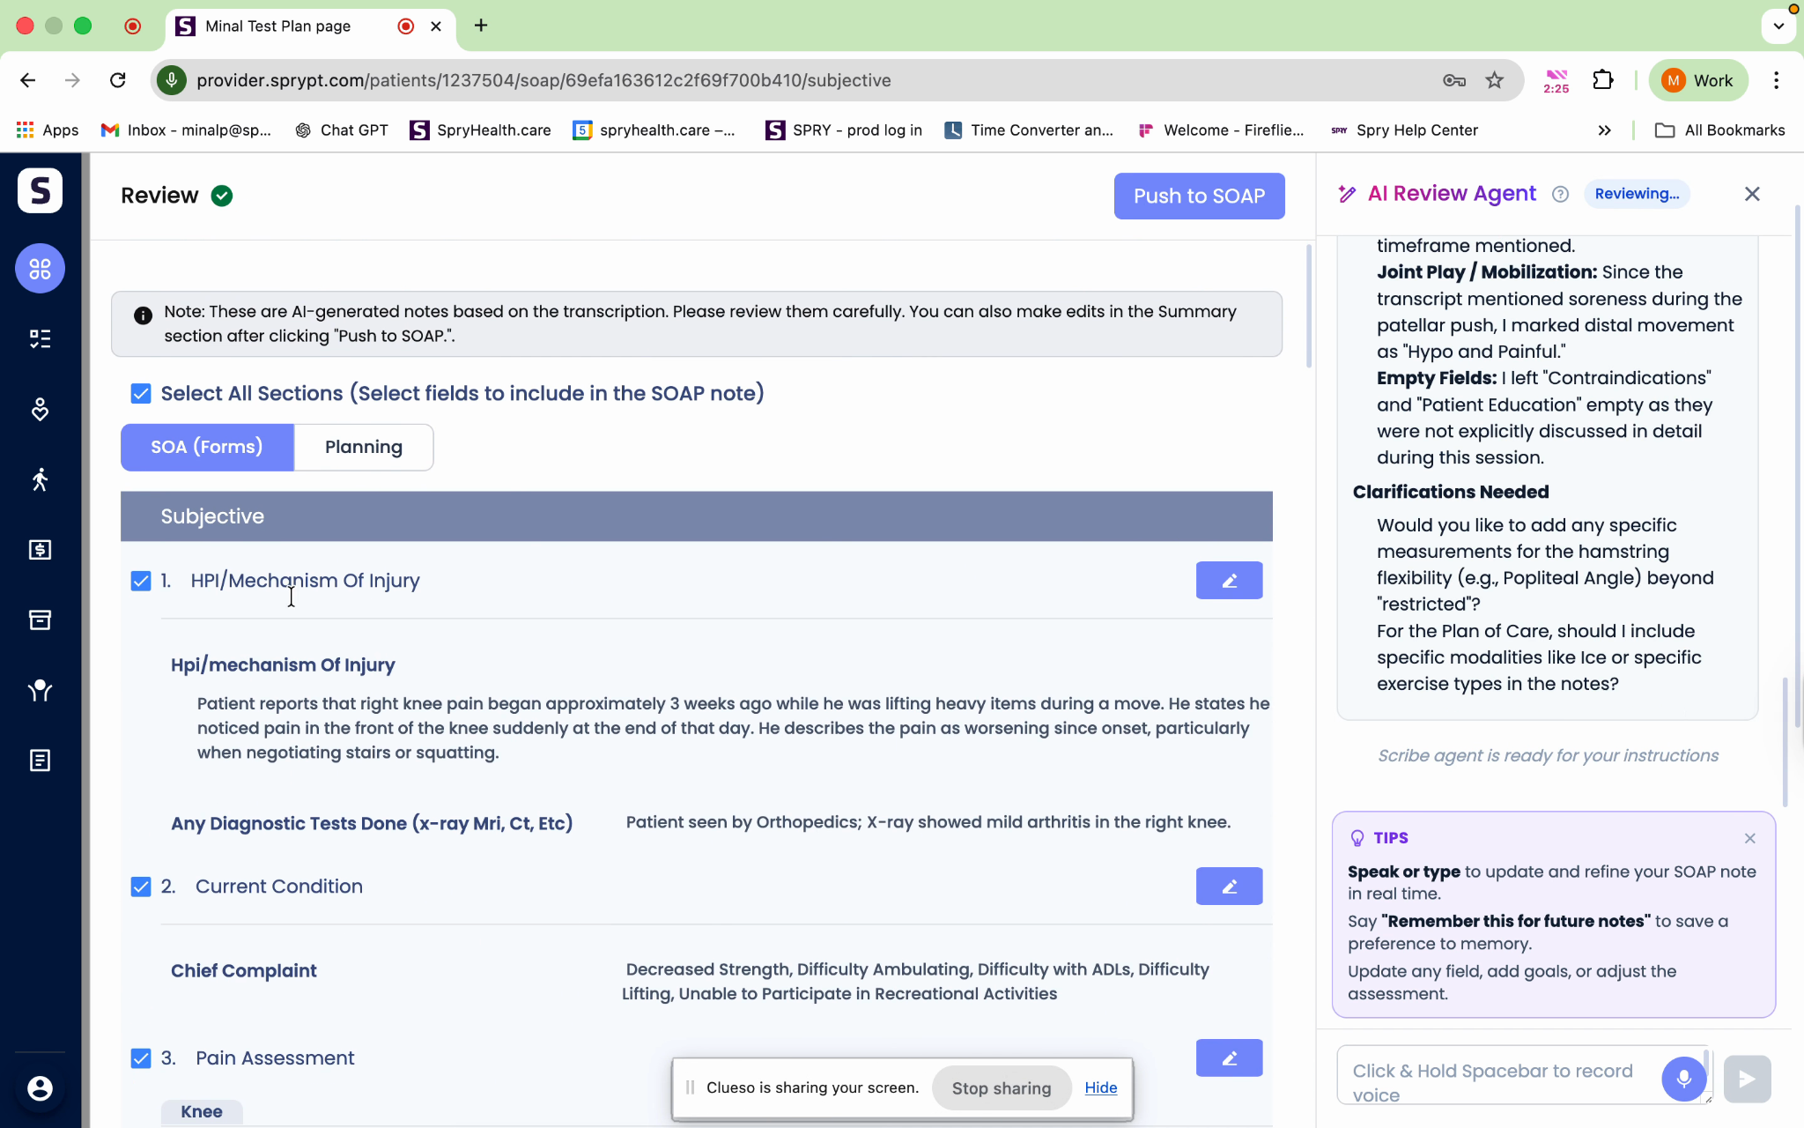Click Stop sharing in the Clueso bar
This screenshot has width=1804, height=1128.
coord(1002,1088)
